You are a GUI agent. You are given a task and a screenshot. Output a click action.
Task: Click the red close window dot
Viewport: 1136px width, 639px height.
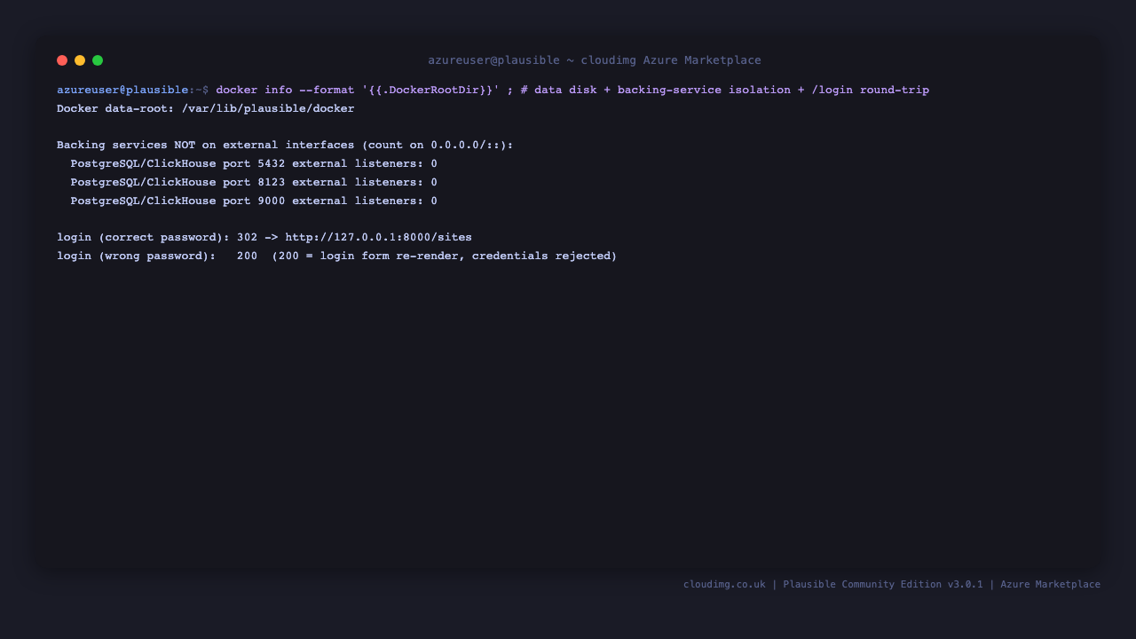pyautogui.click(x=62, y=60)
